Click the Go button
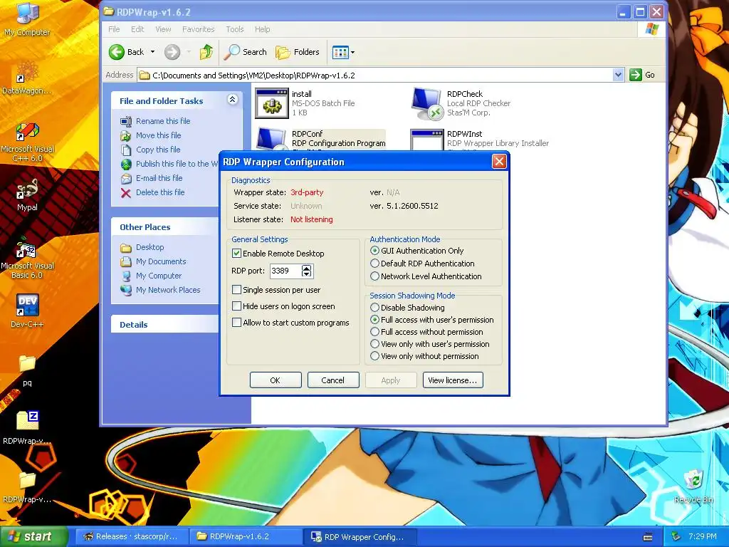The height and width of the screenshot is (547, 729). tap(642, 75)
